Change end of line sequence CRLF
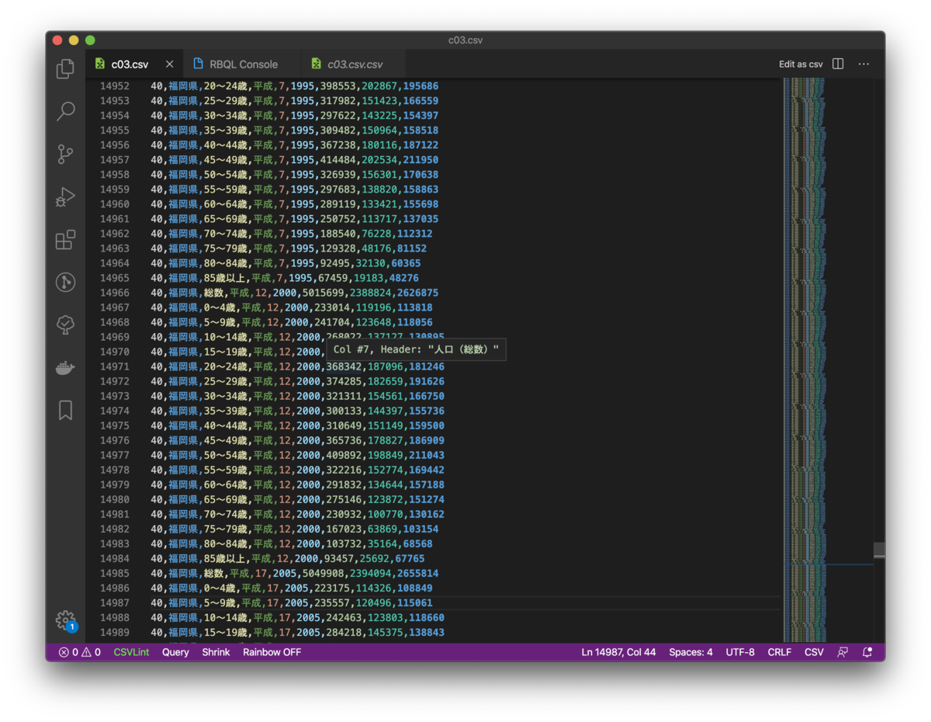This screenshot has height=722, width=931. (x=780, y=652)
